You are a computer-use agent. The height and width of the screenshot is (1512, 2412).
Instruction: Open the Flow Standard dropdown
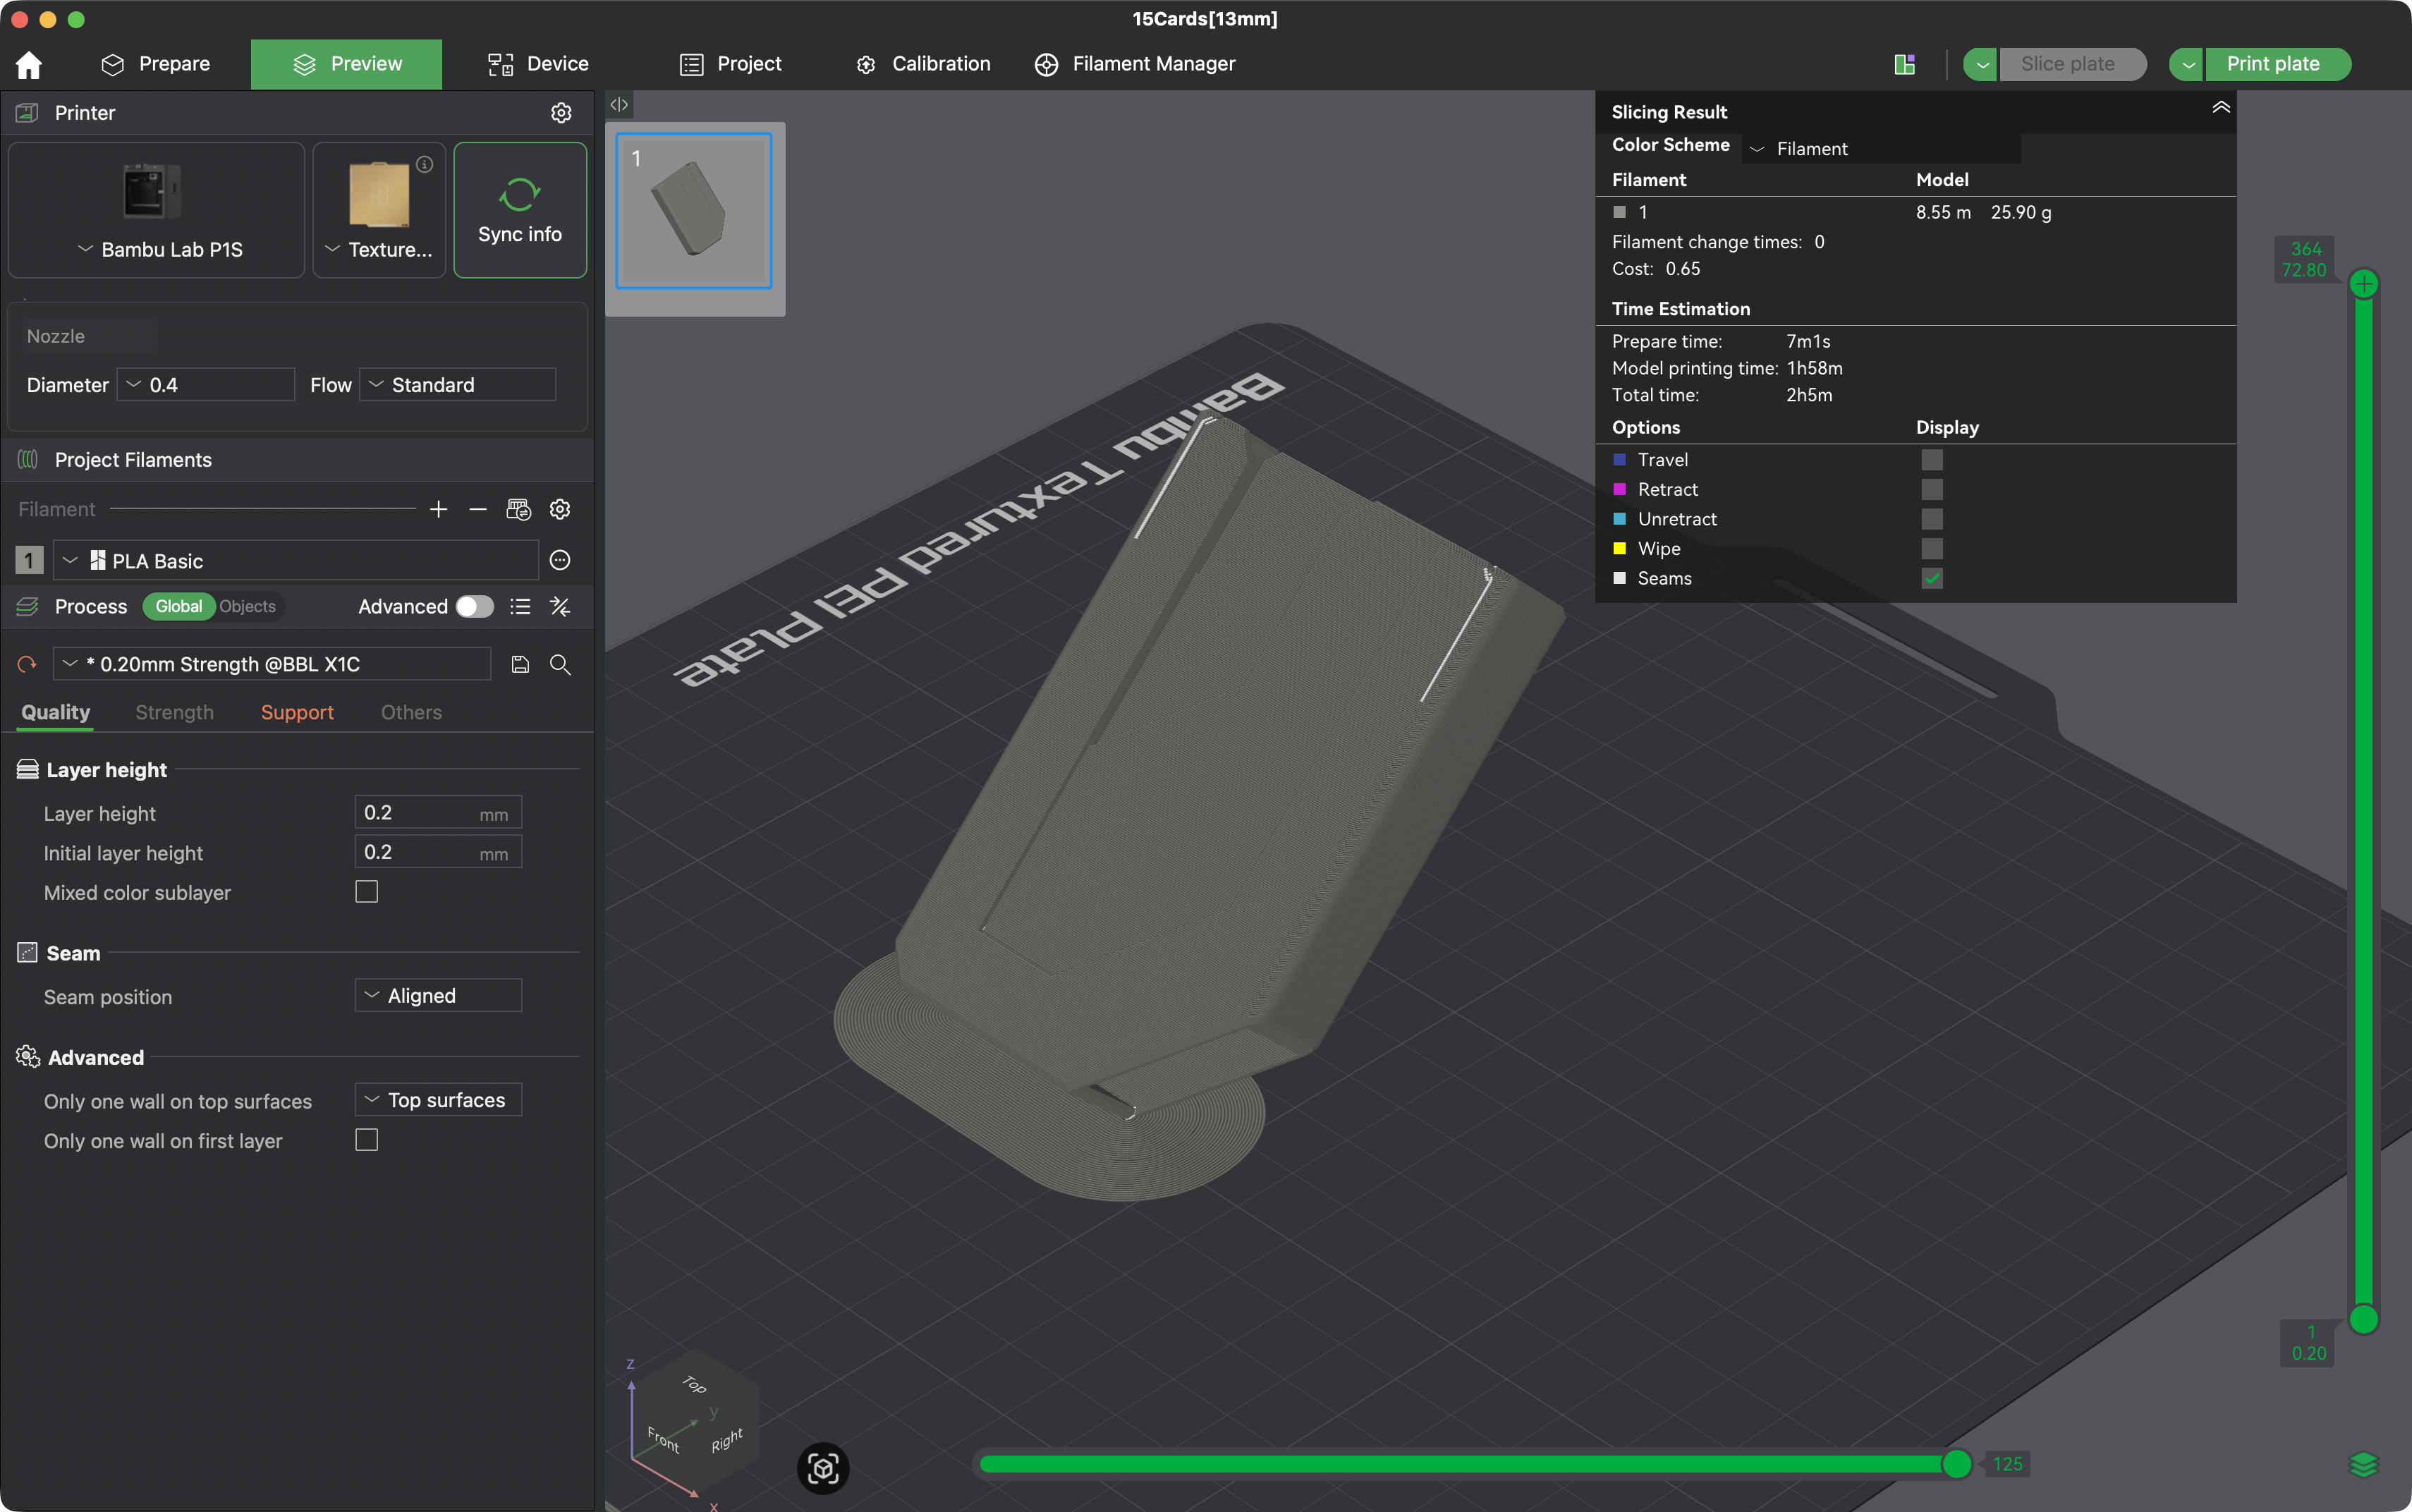coord(457,385)
